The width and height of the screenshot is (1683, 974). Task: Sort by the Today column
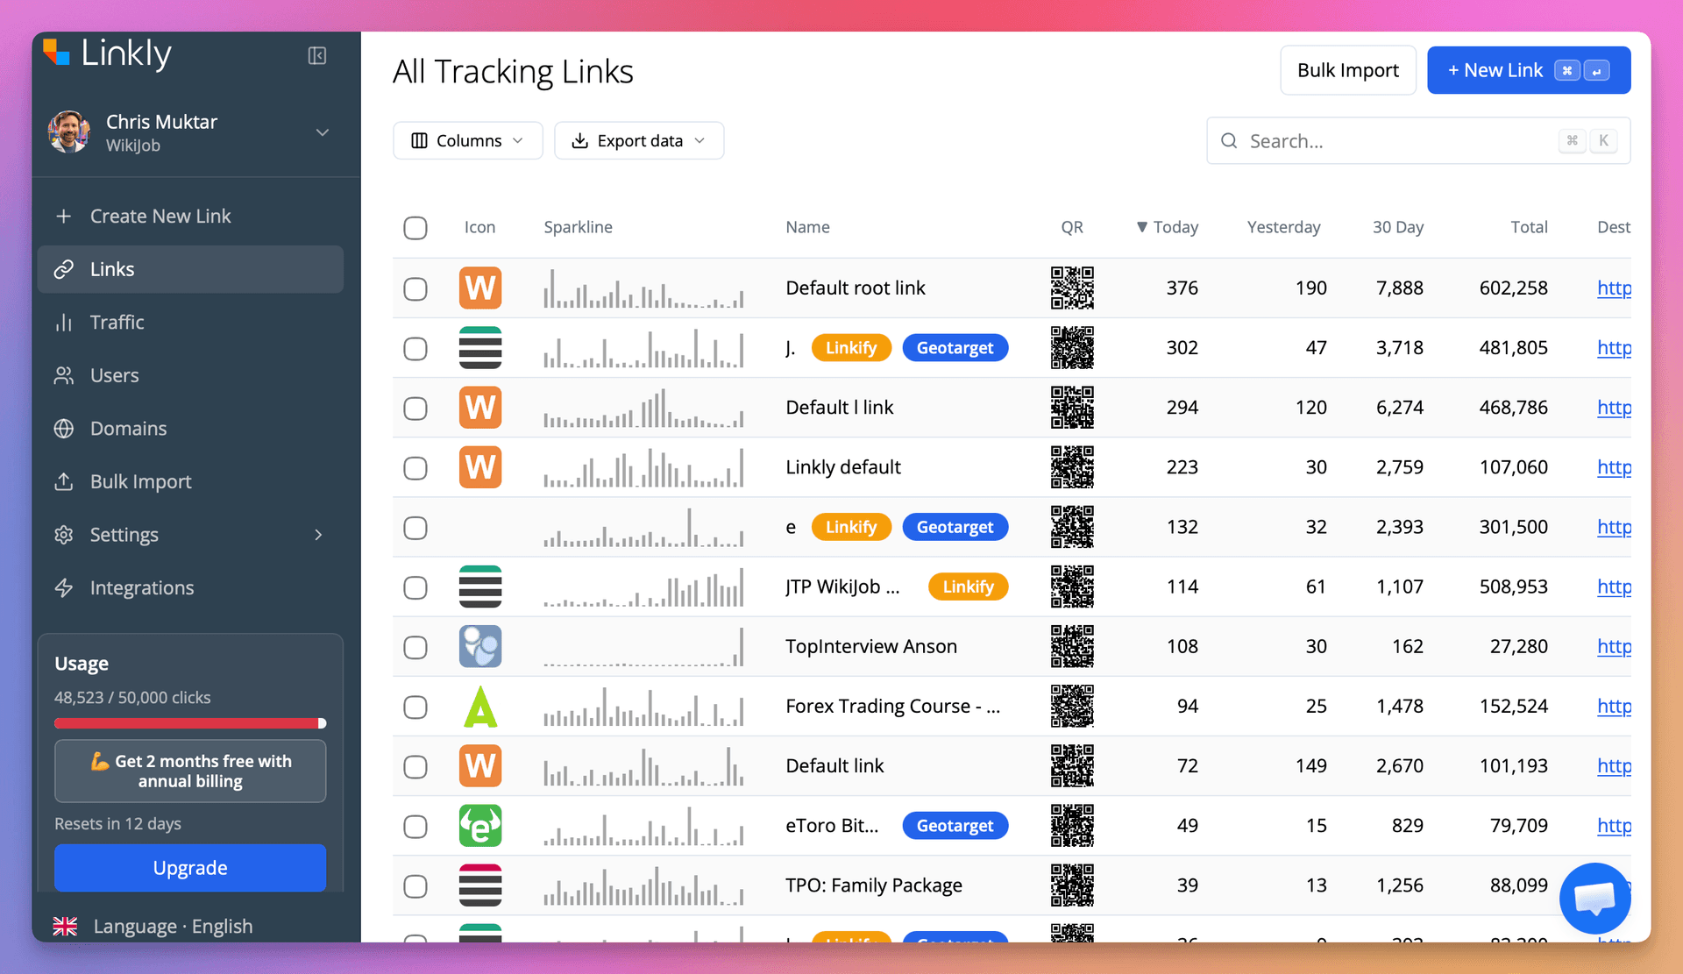point(1167,227)
